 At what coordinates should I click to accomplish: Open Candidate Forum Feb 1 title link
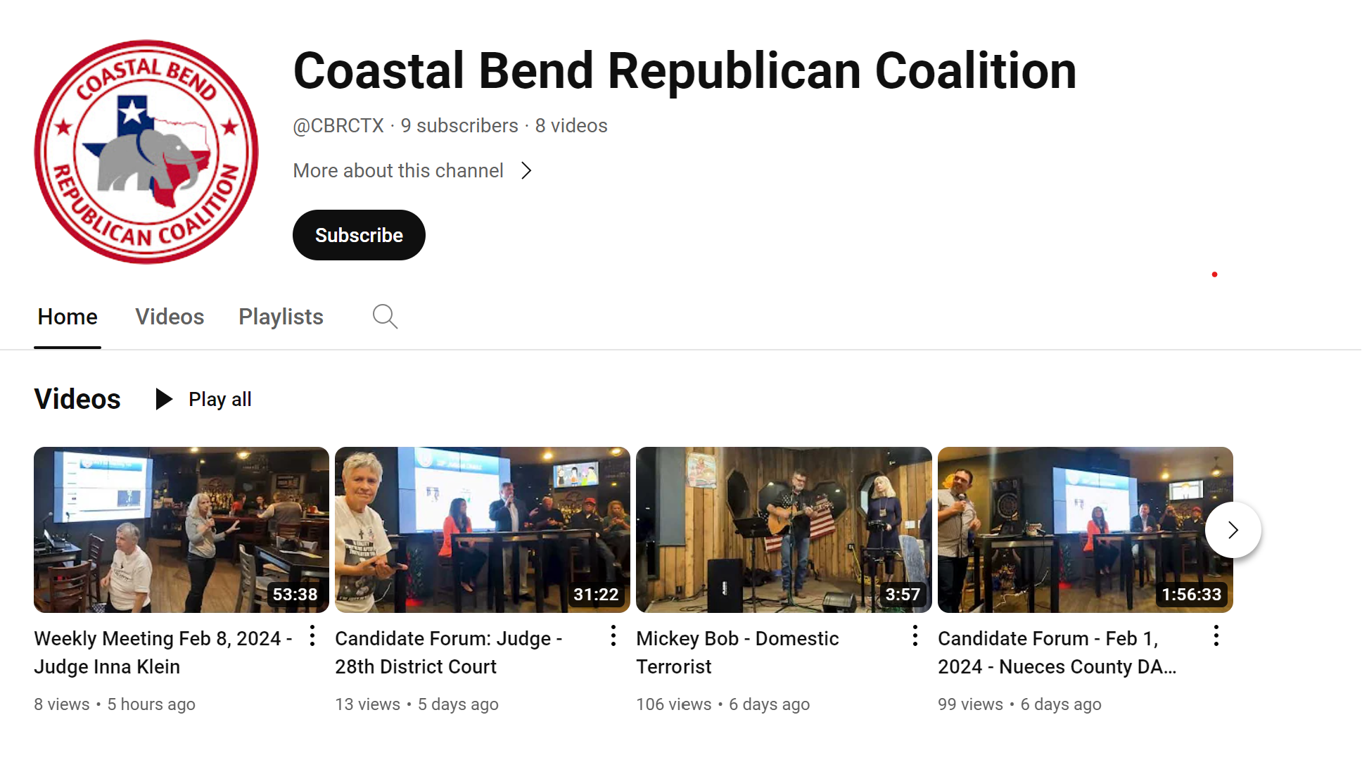coord(1057,652)
